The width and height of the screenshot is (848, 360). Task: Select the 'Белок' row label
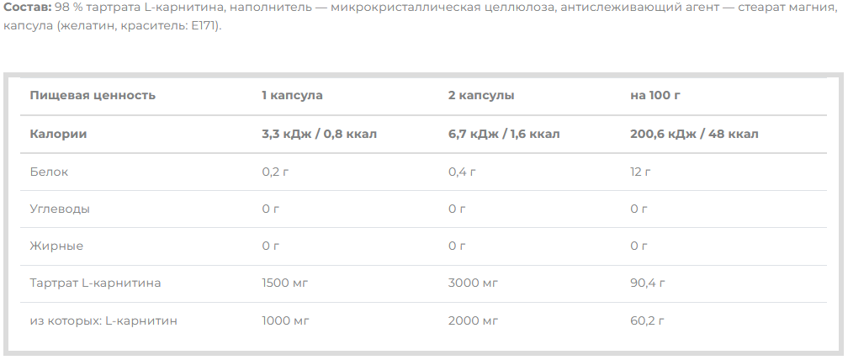pyautogui.click(x=49, y=172)
